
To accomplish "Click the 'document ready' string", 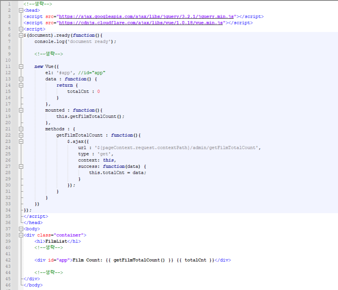I will click(90, 41).
